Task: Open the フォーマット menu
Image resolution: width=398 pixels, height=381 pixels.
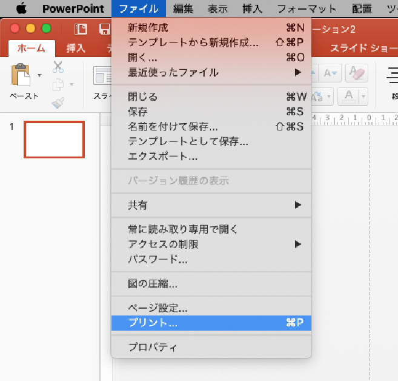Action: [307, 8]
